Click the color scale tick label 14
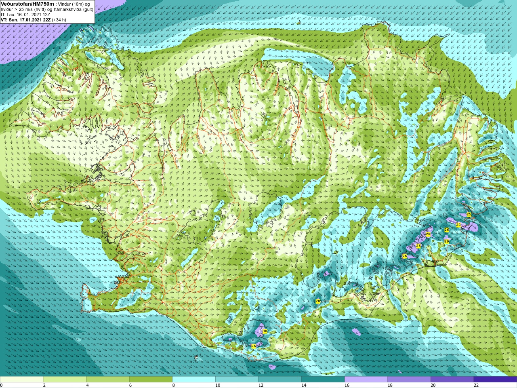This screenshot has height=388, width=517. pyautogui.click(x=304, y=385)
